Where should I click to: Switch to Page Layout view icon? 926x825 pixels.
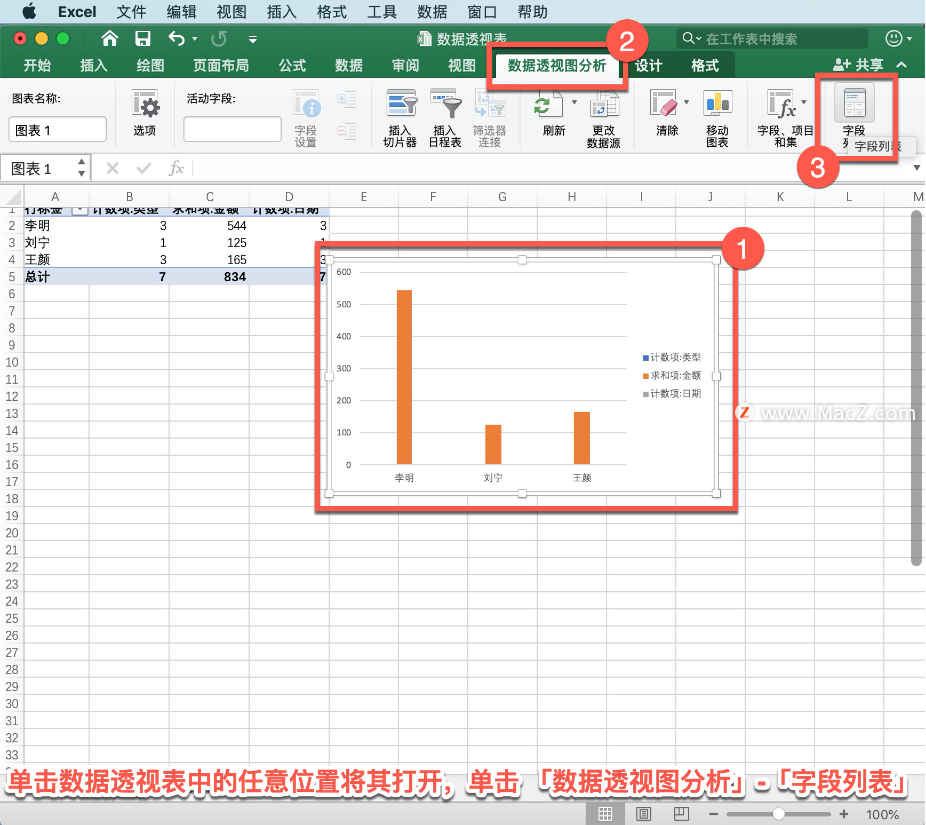point(643,814)
